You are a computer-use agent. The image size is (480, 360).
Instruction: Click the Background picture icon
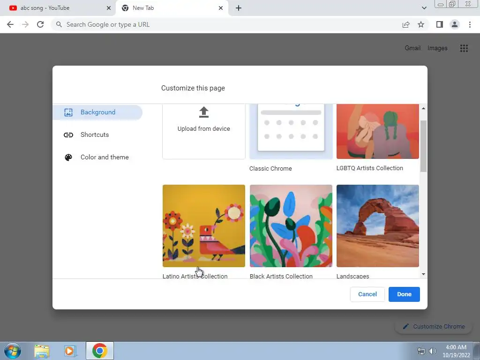tap(68, 112)
